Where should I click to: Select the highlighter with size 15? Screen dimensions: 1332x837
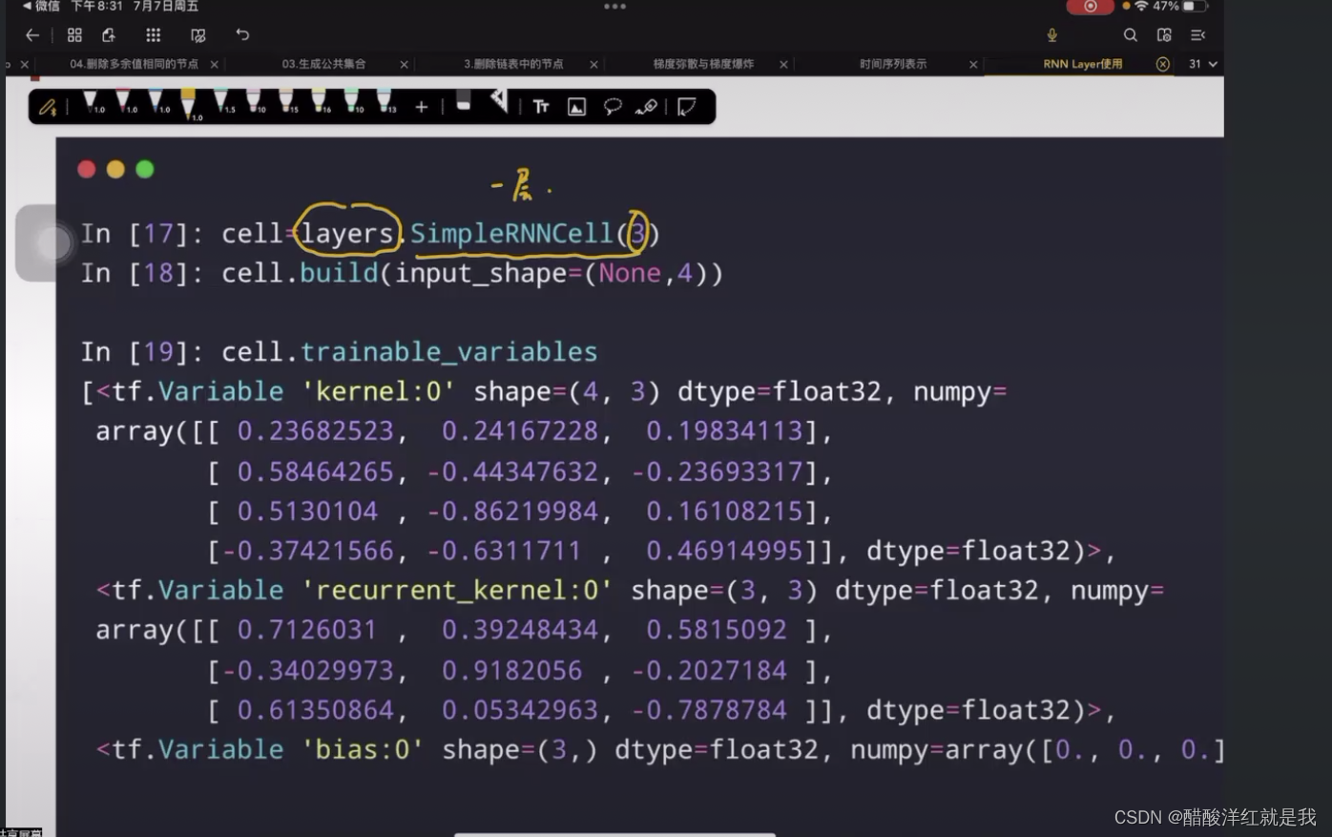coord(287,103)
